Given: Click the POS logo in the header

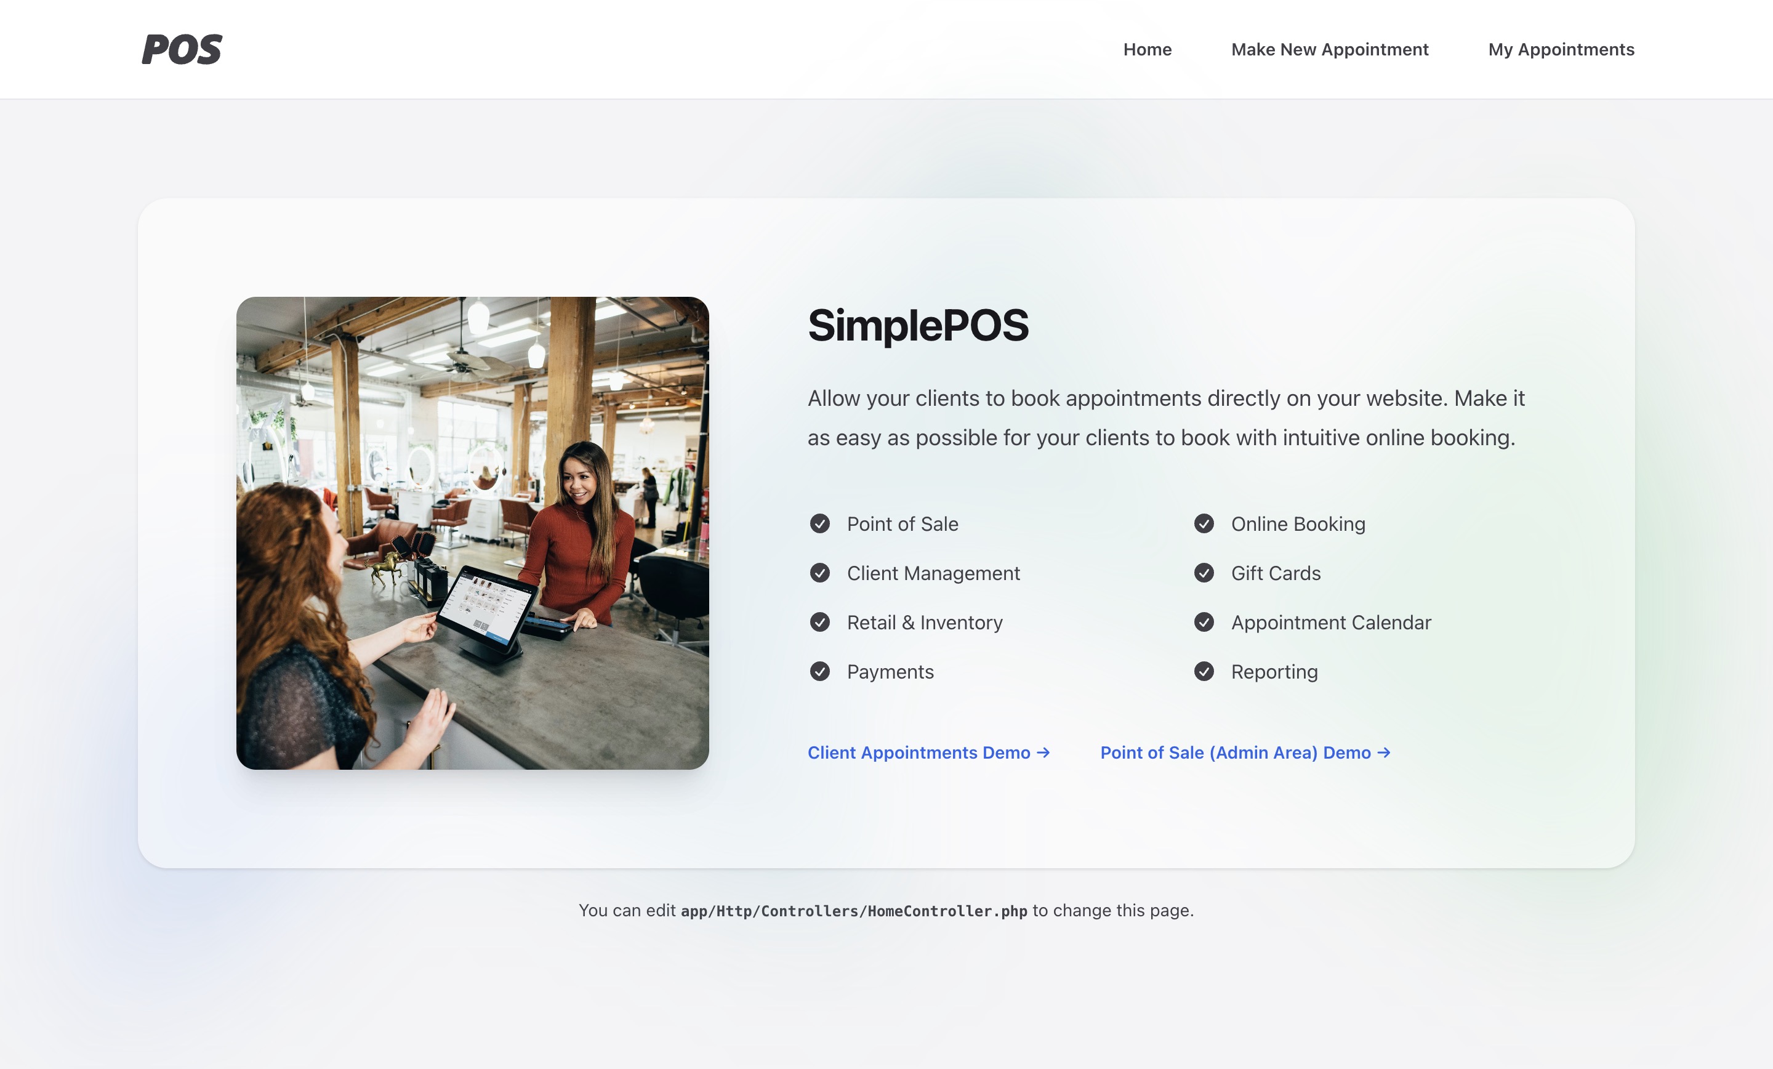Looking at the screenshot, I should click(x=182, y=49).
